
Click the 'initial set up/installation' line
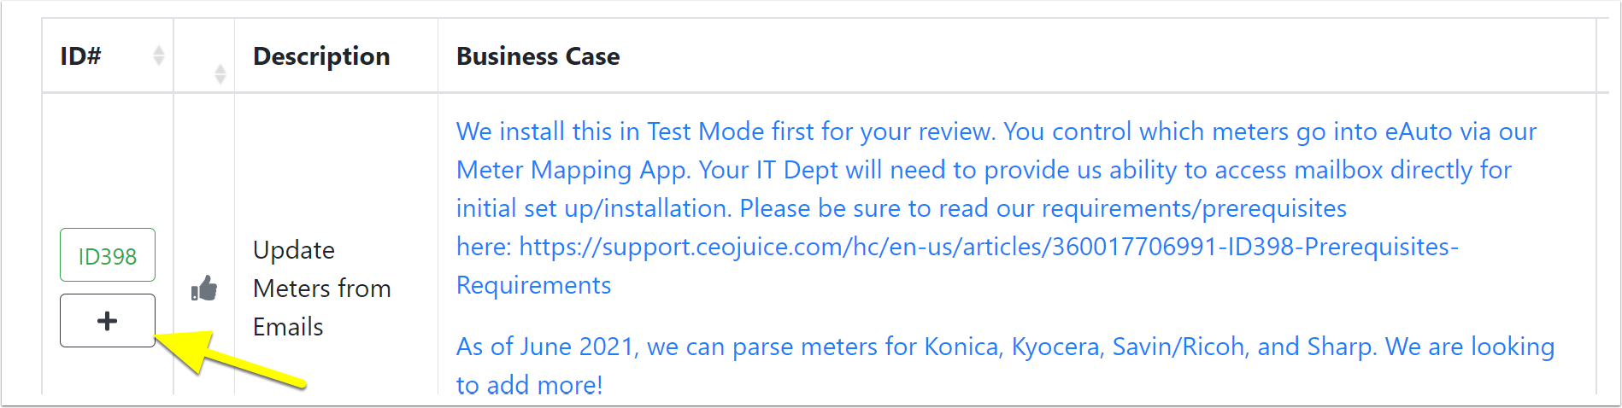click(902, 208)
